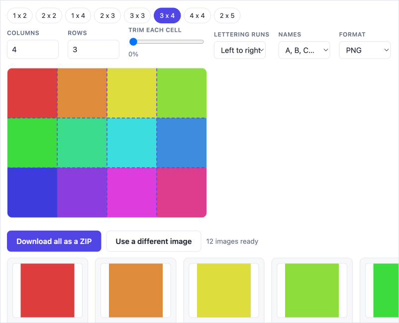399x323 pixels.
Task: Pick the 2 x 3 grid preset
Action: [107, 15]
